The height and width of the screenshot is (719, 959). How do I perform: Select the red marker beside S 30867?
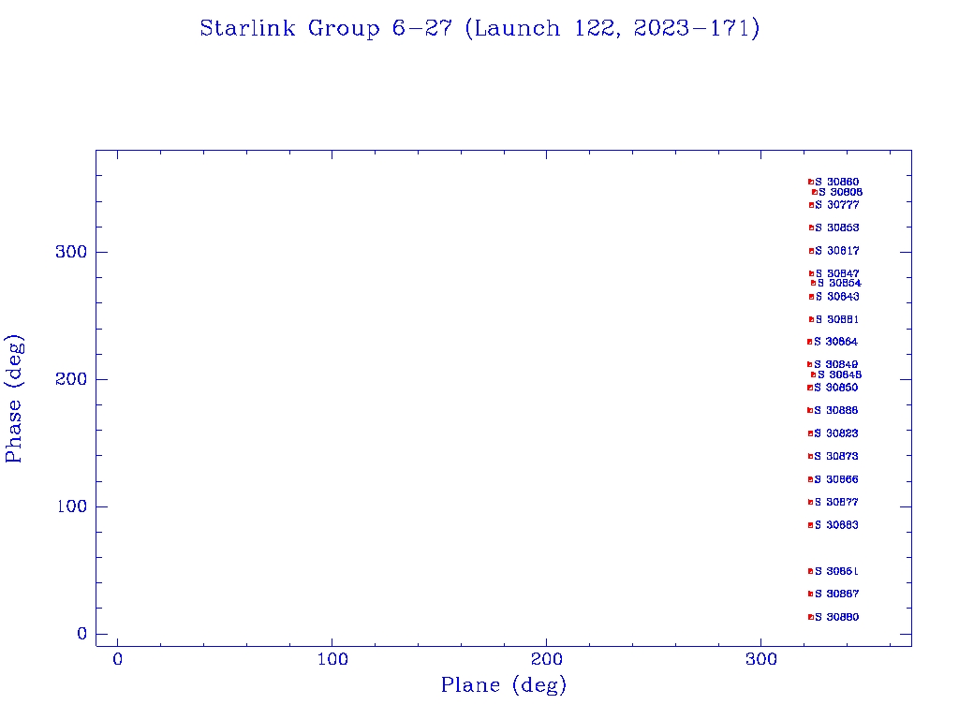coord(810,594)
